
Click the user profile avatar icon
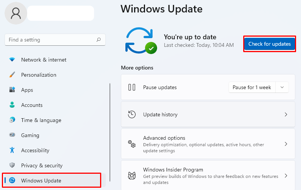click(x=16, y=13)
